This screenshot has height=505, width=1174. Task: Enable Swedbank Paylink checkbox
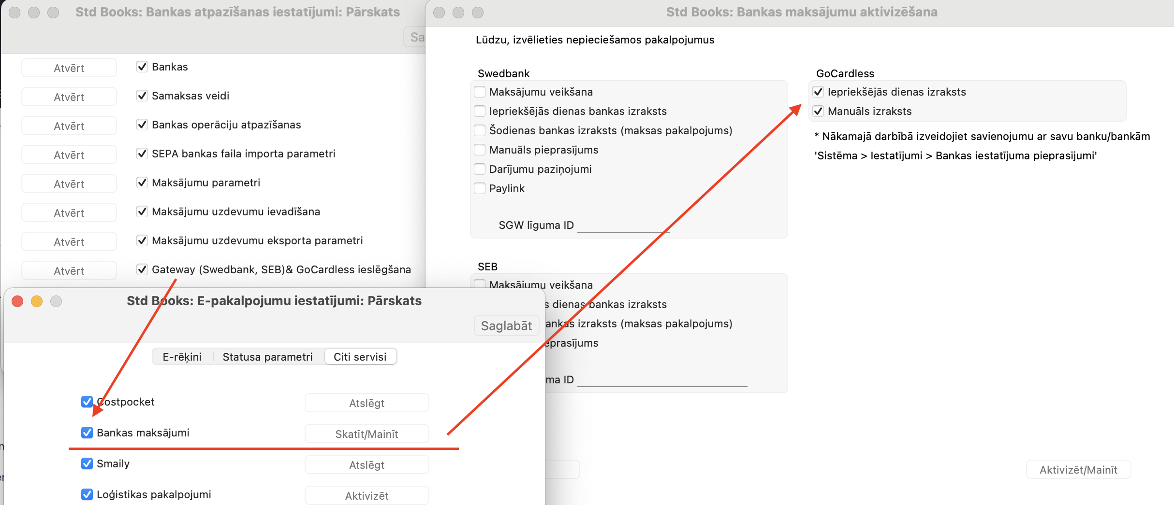(480, 188)
